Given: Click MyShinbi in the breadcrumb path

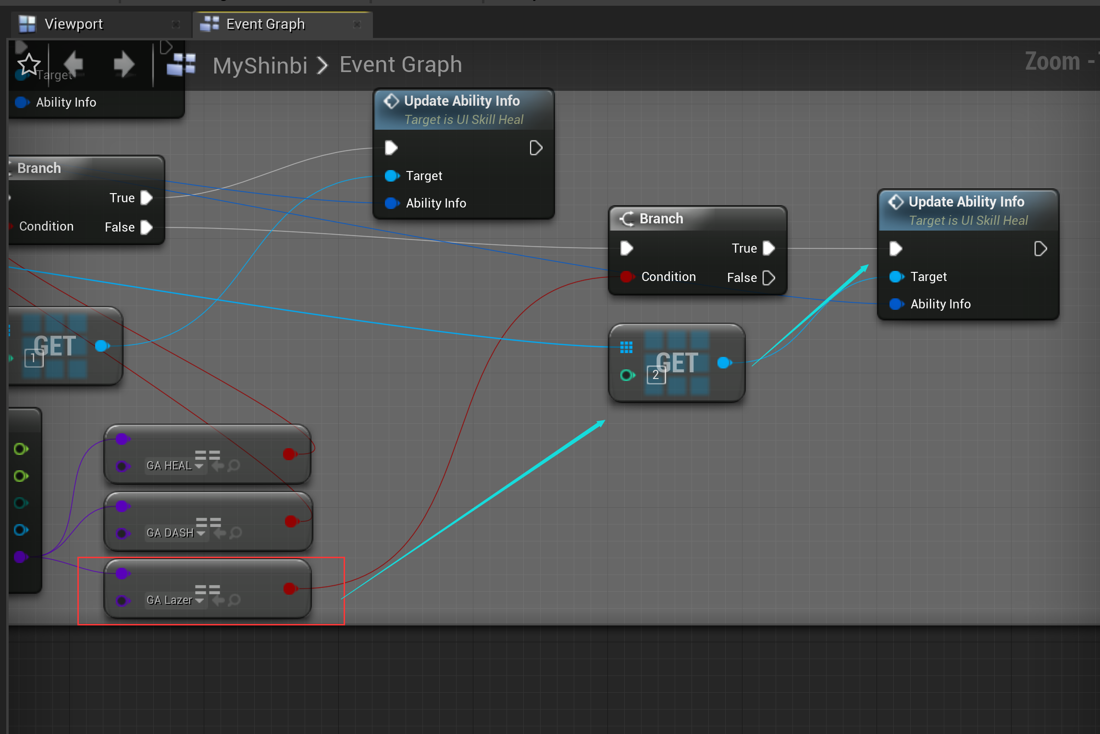Looking at the screenshot, I should coord(260,65).
